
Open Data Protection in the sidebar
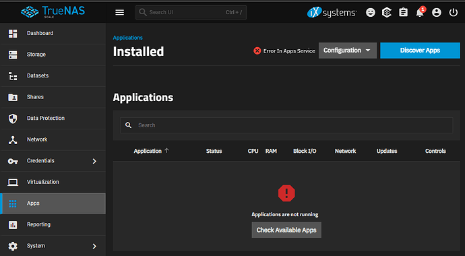click(53, 118)
